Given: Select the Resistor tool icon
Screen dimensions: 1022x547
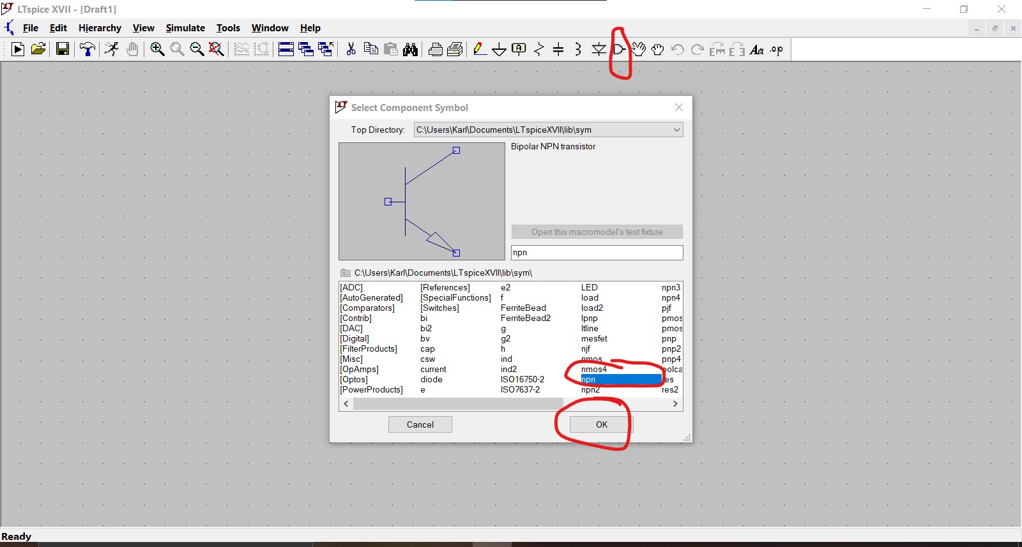Looking at the screenshot, I should click(x=539, y=49).
